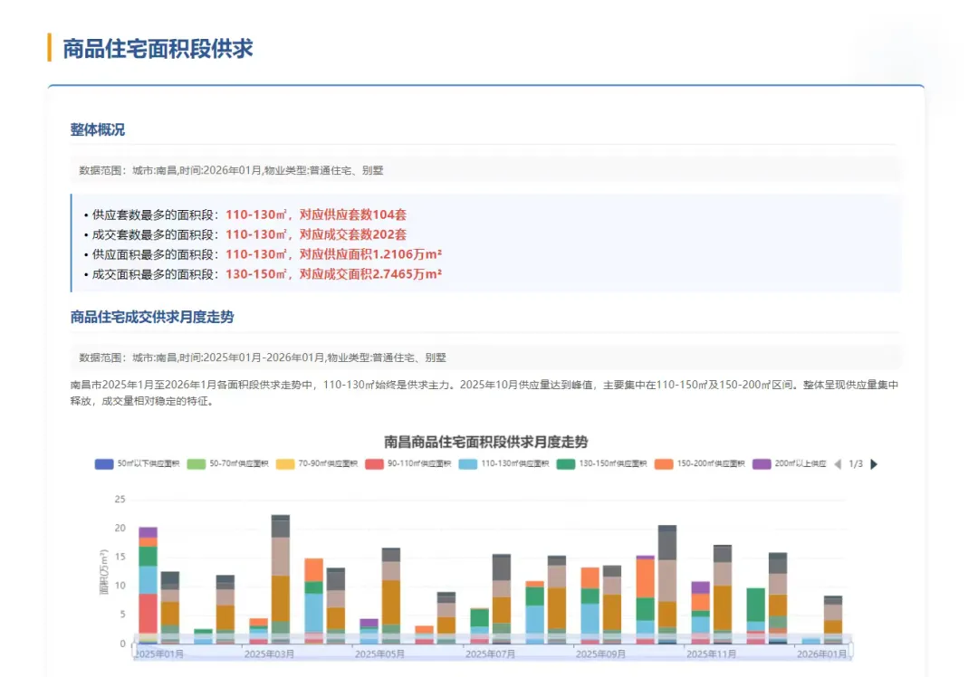
Task: Click the tallest bar at 2025年03月
Action: 281,579
